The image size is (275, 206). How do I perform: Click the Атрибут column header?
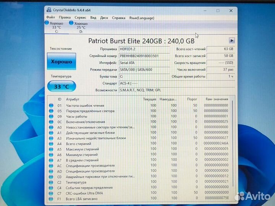(73, 99)
